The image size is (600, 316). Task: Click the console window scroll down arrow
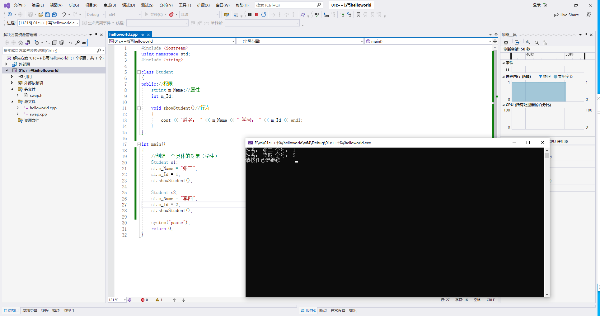tap(547, 294)
